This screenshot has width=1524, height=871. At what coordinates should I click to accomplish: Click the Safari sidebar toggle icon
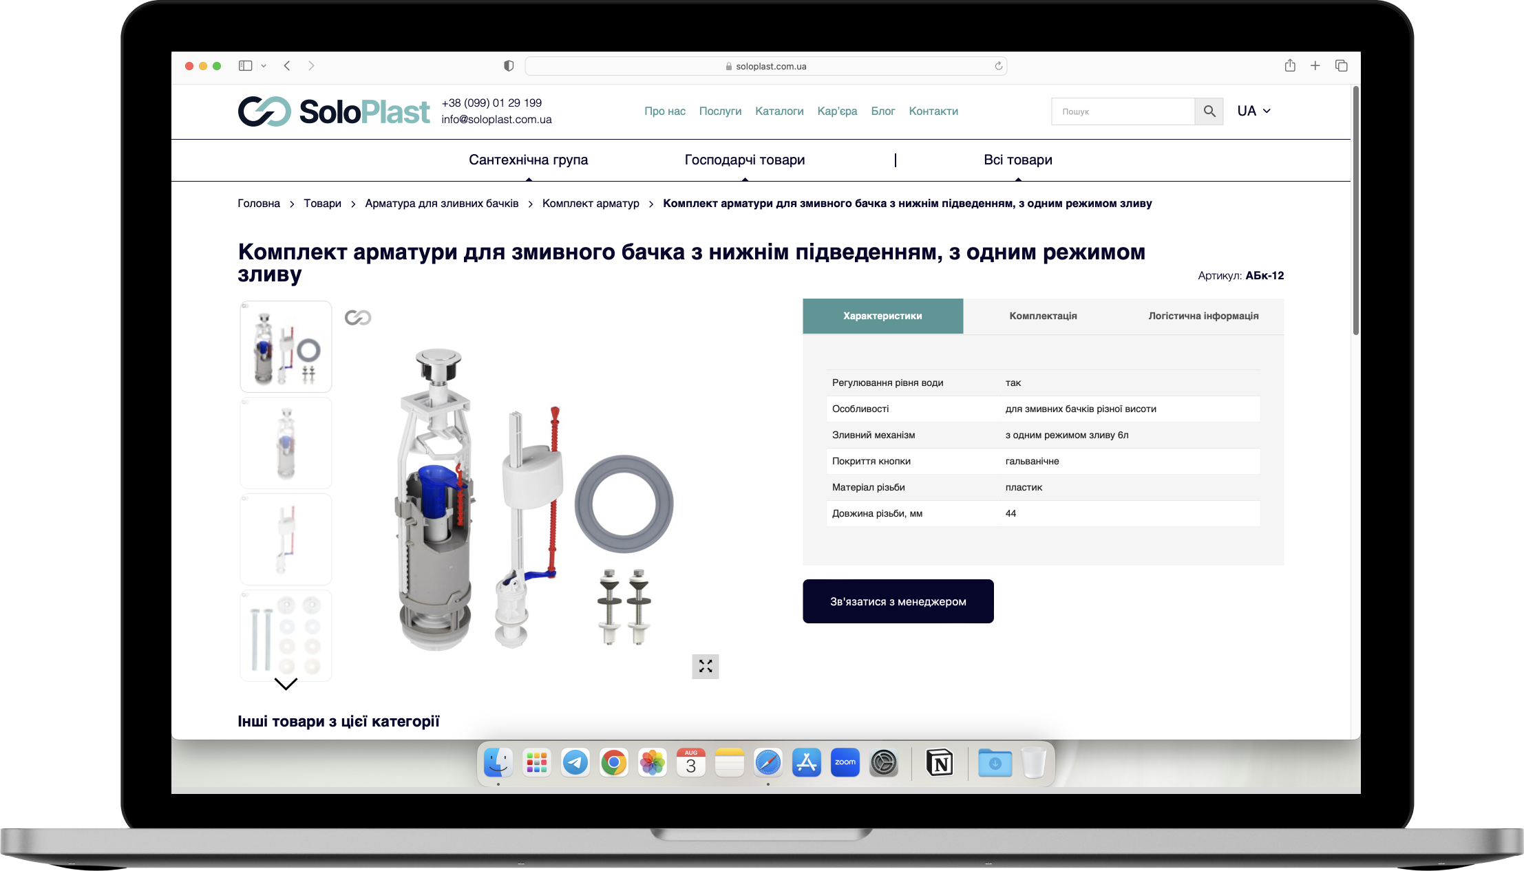coord(245,66)
